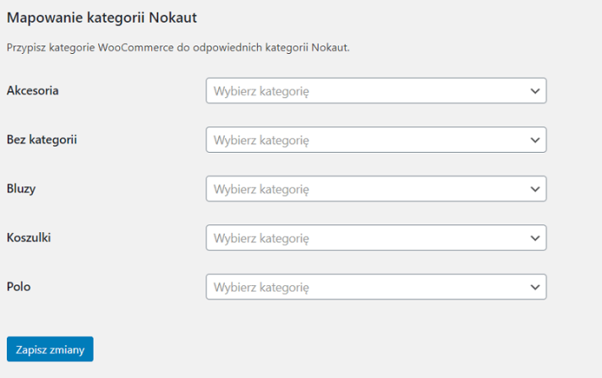Click the chevron arrow in Bluzy dropdown

[x=534, y=189]
